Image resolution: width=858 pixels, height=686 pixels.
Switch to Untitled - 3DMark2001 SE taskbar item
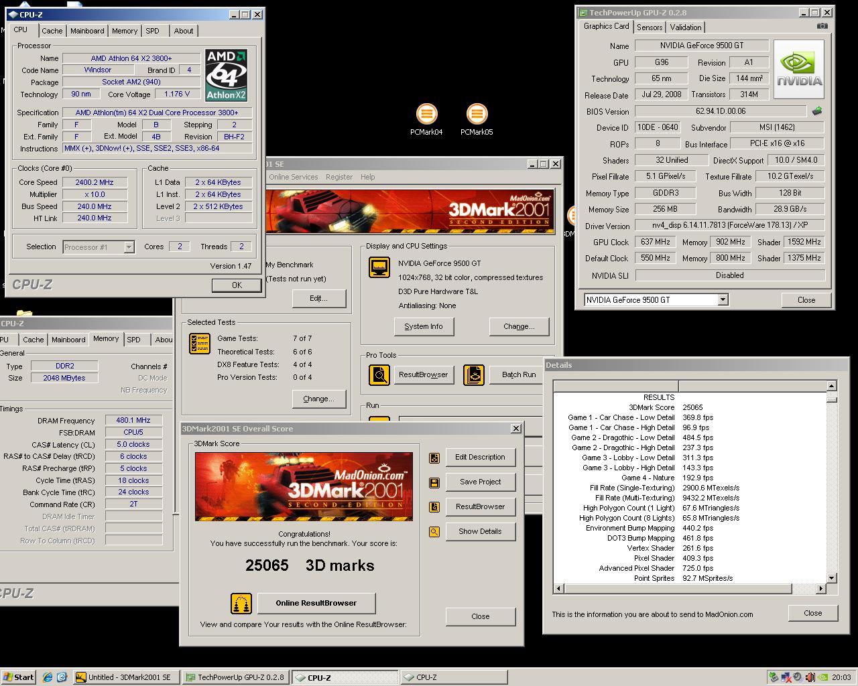[125, 677]
